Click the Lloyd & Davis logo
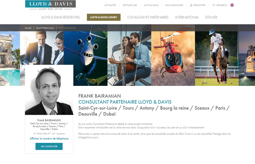 pyautogui.click(x=50, y=5)
